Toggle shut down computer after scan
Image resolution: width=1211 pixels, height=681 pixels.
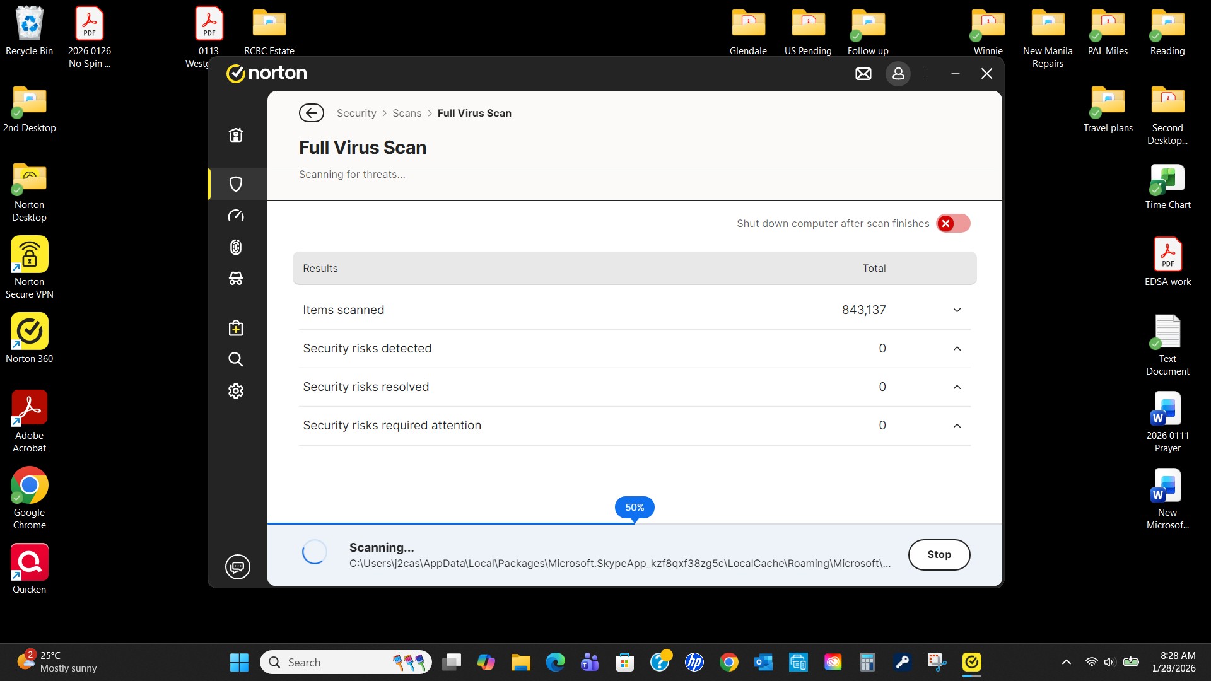(953, 223)
